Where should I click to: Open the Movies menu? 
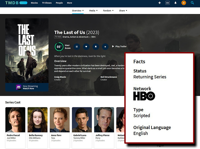coord(34,3)
